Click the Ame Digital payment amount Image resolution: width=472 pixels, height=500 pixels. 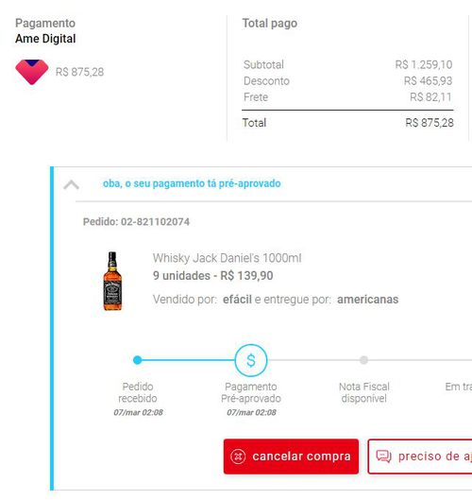click(79, 72)
